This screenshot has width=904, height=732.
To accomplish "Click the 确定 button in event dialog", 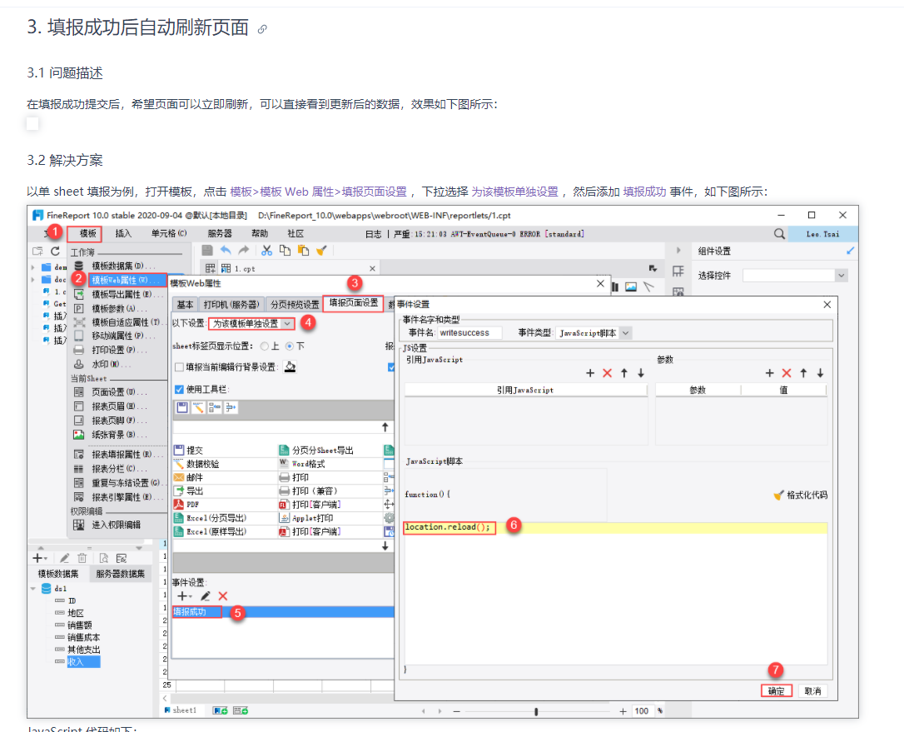I will coord(776,691).
